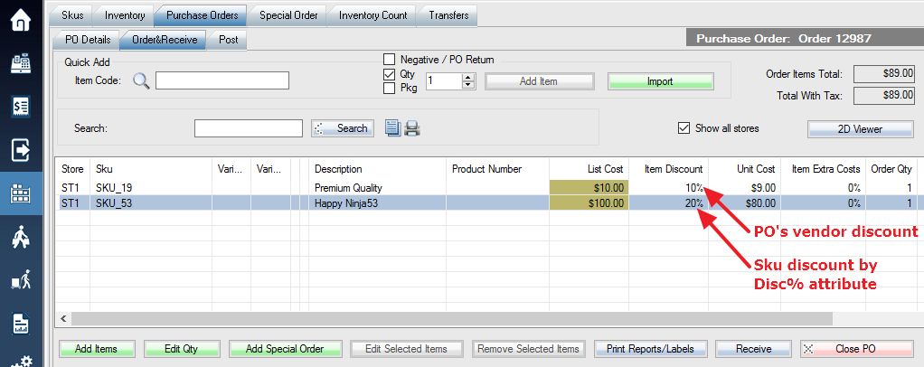Decrease quantity with stepper down arrow
The image size is (924, 367).
tap(468, 85)
